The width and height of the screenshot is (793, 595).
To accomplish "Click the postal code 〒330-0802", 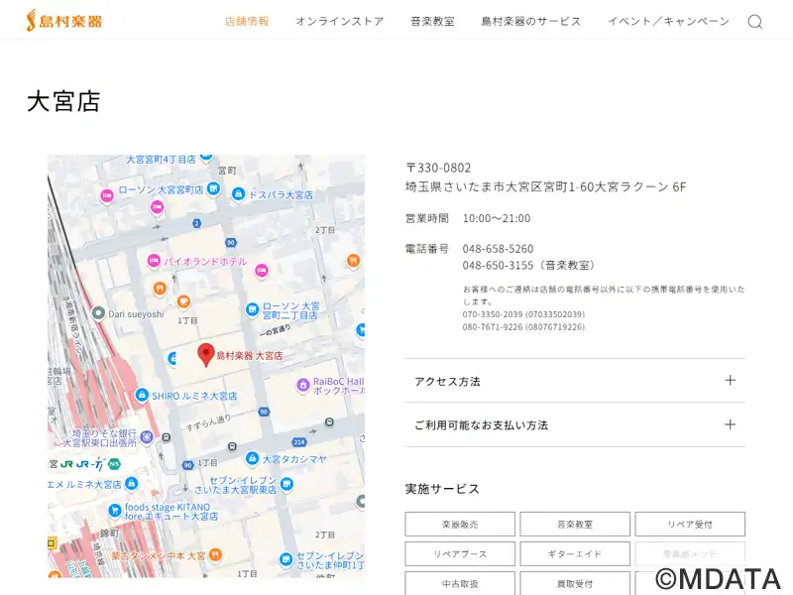I will [x=438, y=168].
